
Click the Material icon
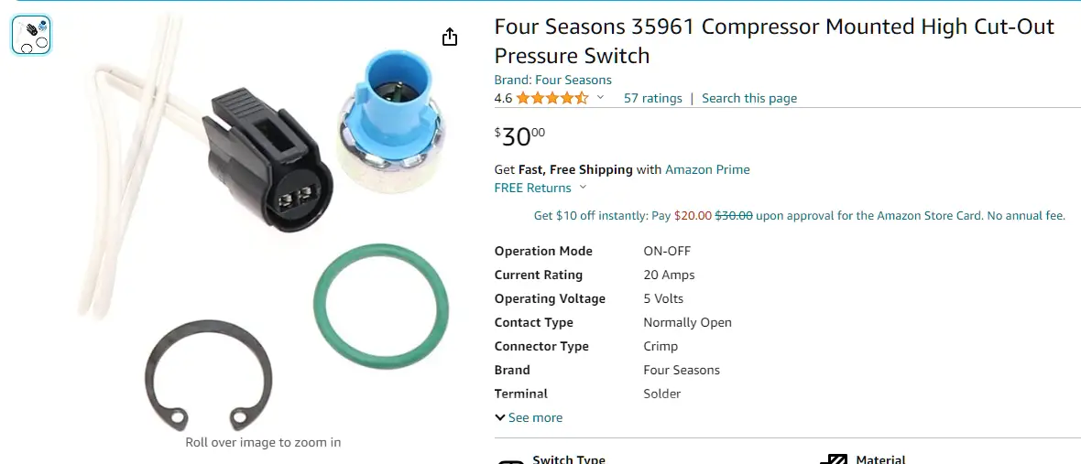pos(833,459)
